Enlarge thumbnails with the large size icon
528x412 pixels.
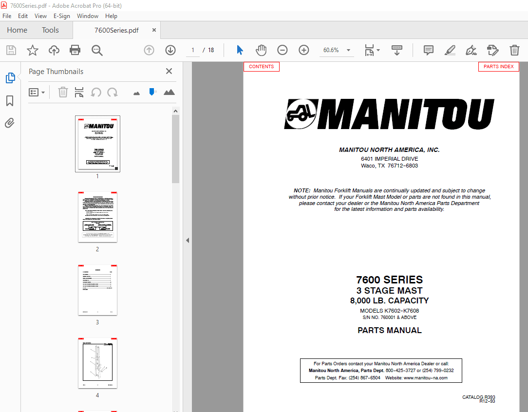[169, 92]
